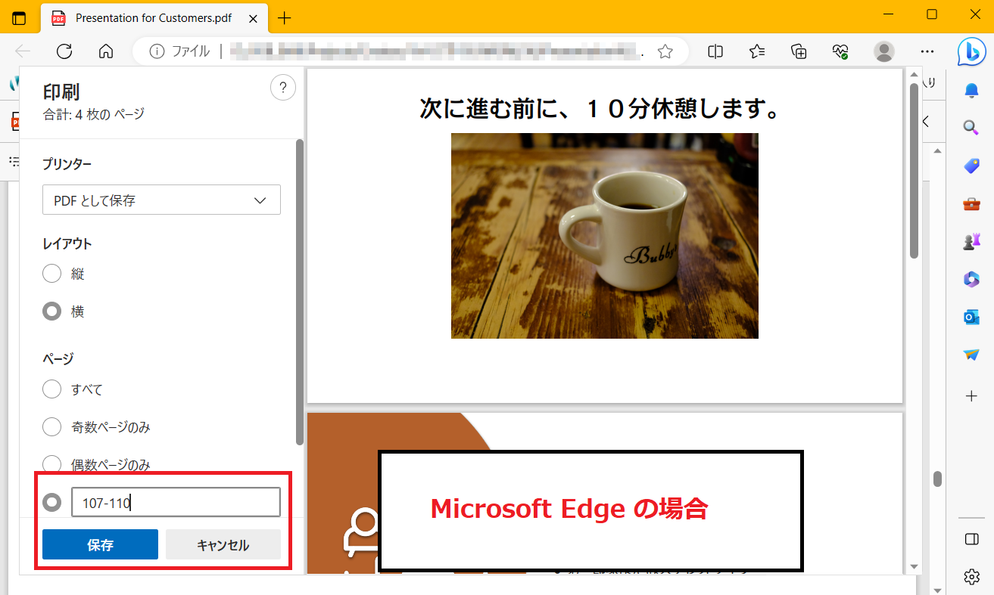Select the custom page range radio

tap(51, 502)
